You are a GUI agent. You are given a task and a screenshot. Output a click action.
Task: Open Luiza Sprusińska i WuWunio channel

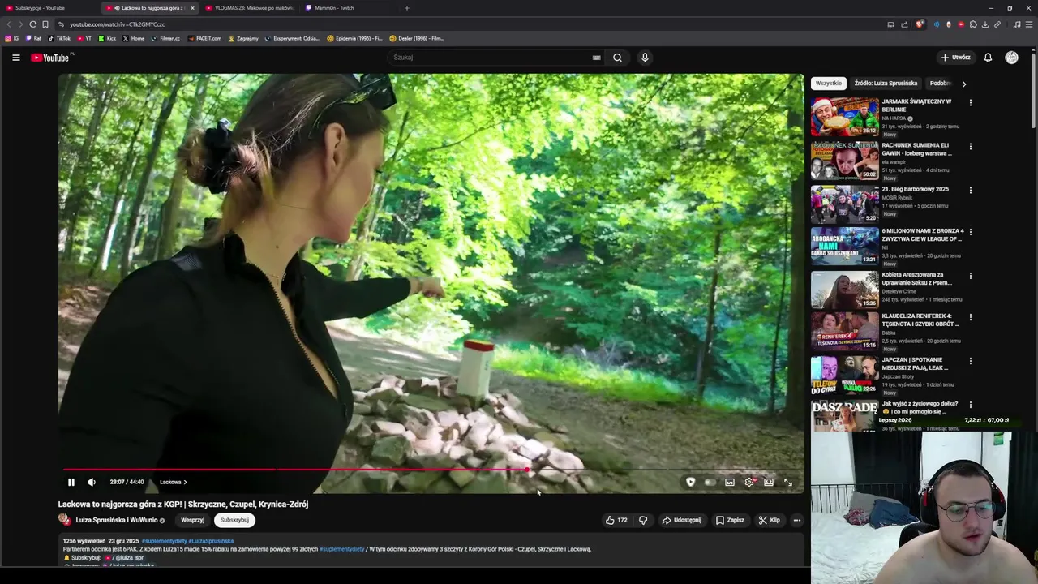click(x=117, y=520)
